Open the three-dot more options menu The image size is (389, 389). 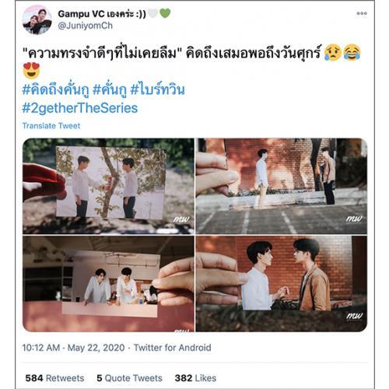pyautogui.click(x=362, y=13)
